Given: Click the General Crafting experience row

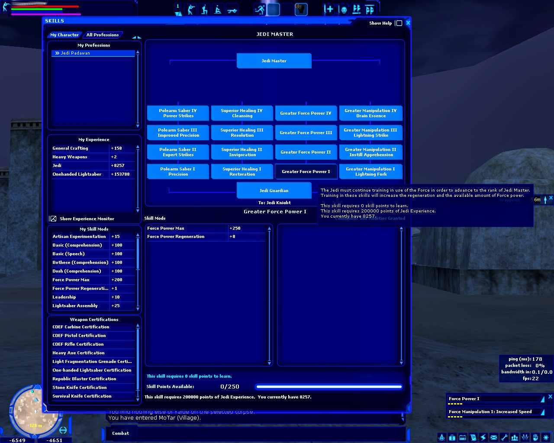Looking at the screenshot, I should point(93,148).
